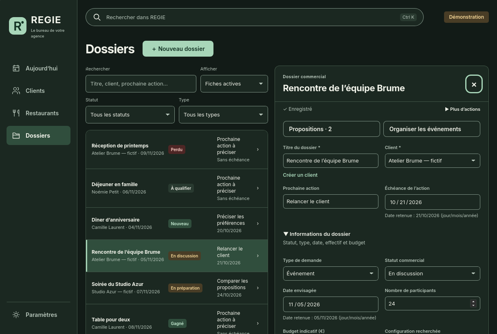The width and height of the screenshot is (497, 334).
Task: Open the Afficher Fiches actives dropdown
Action: tap(234, 83)
